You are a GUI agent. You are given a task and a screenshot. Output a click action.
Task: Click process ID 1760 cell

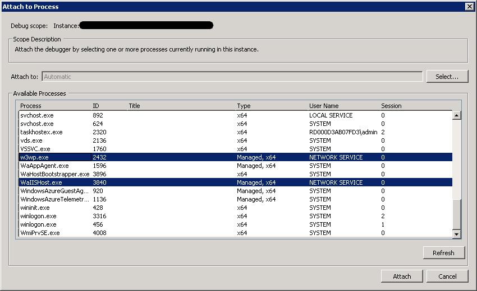[x=99, y=149]
